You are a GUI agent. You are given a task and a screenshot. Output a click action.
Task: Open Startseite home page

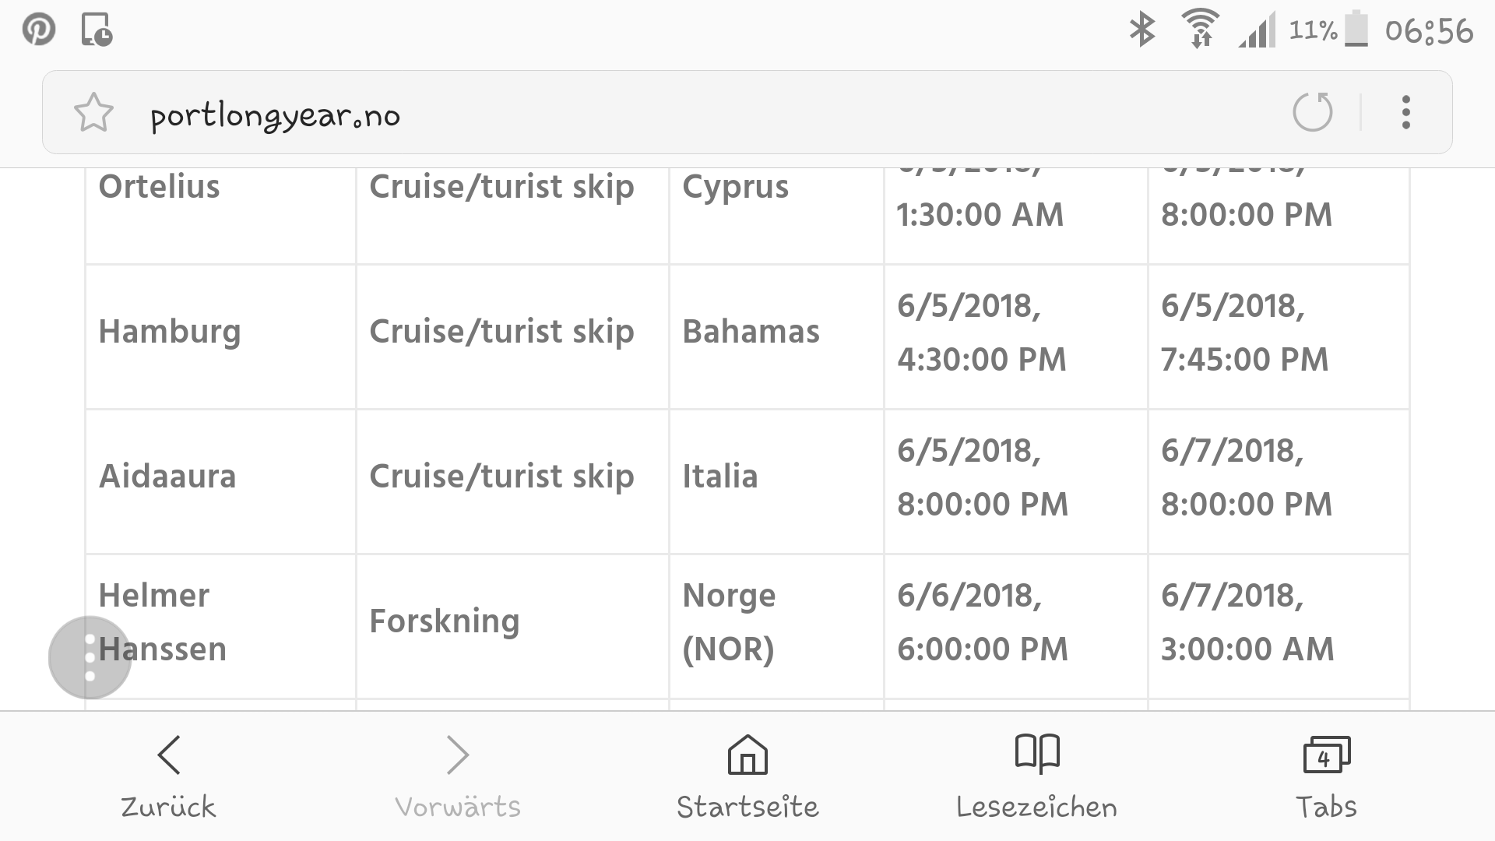coord(747,776)
